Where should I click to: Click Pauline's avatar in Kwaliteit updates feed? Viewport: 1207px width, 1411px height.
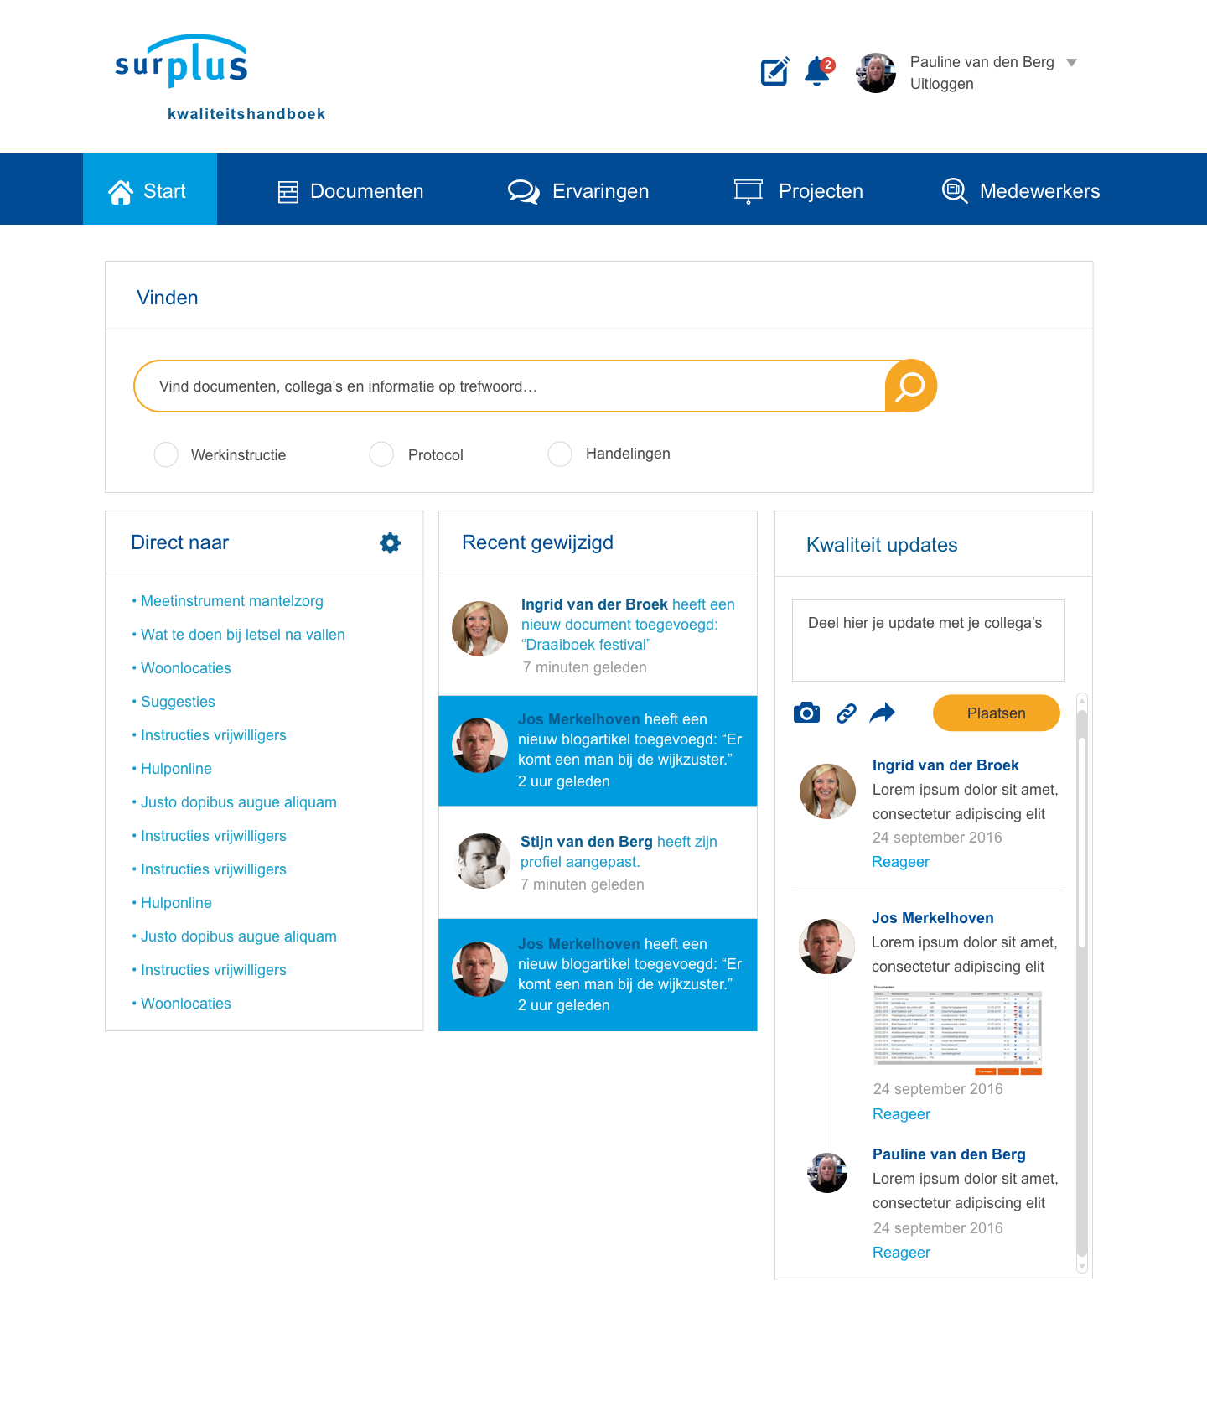tap(827, 1173)
